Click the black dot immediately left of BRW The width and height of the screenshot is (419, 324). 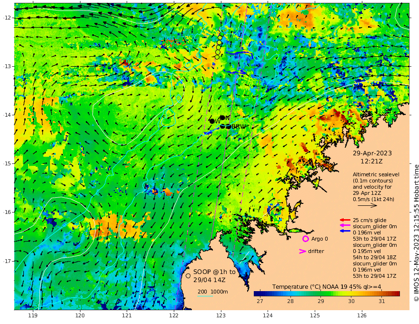pyautogui.click(x=229, y=126)
